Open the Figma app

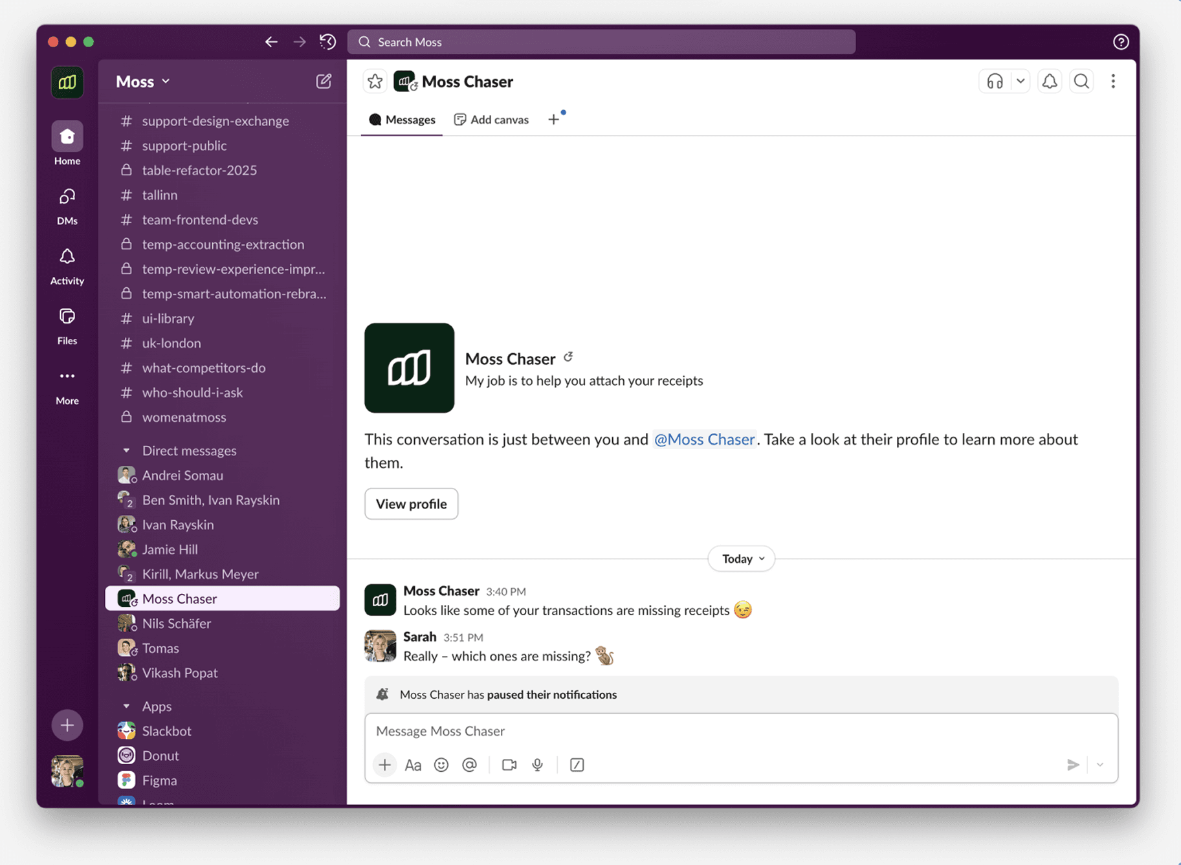pyautogui.click(x=222, y=780)
